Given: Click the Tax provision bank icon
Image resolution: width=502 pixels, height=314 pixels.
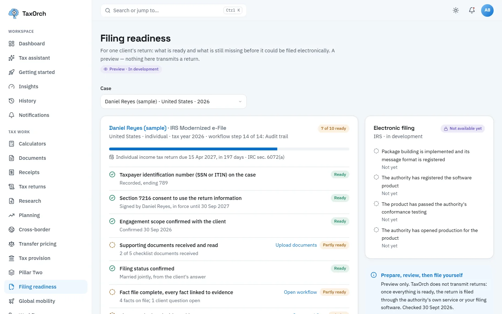Looking at the screenshot, I should pos(12,258).
